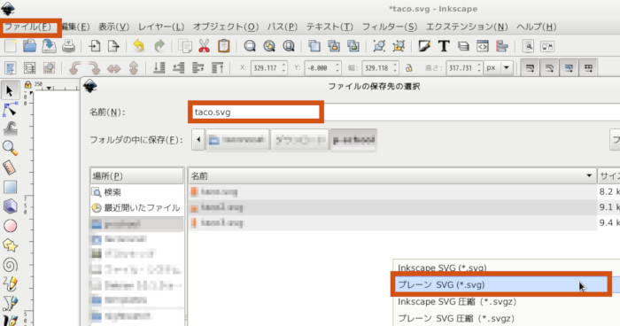Adjust the height value stepper arrows

[479, 67]
